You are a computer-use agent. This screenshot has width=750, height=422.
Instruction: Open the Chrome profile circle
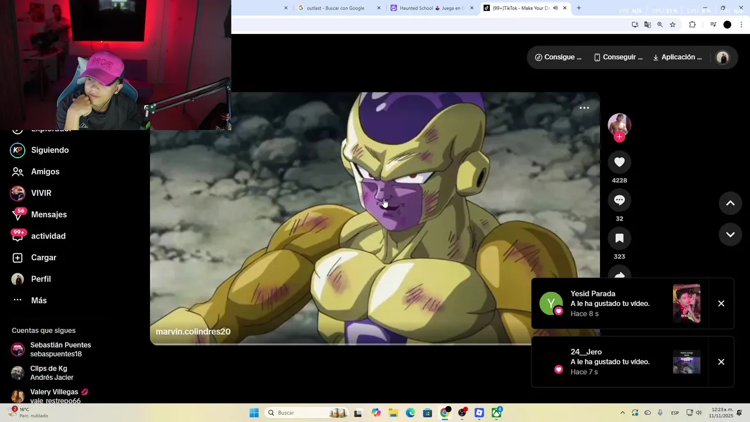[x=727, y=25]
